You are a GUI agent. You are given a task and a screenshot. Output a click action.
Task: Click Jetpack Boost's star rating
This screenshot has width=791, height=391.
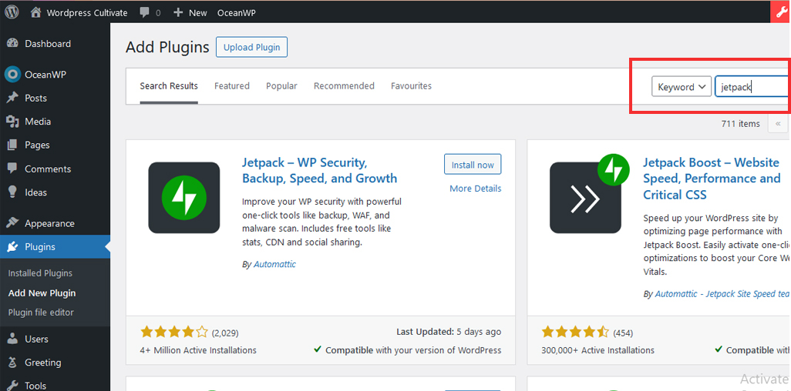(x=576, y=332)
